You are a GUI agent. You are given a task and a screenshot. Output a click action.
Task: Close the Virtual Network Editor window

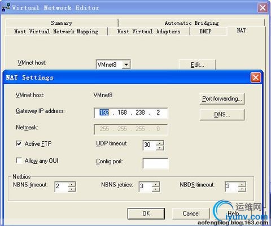(x=263, y=8)
